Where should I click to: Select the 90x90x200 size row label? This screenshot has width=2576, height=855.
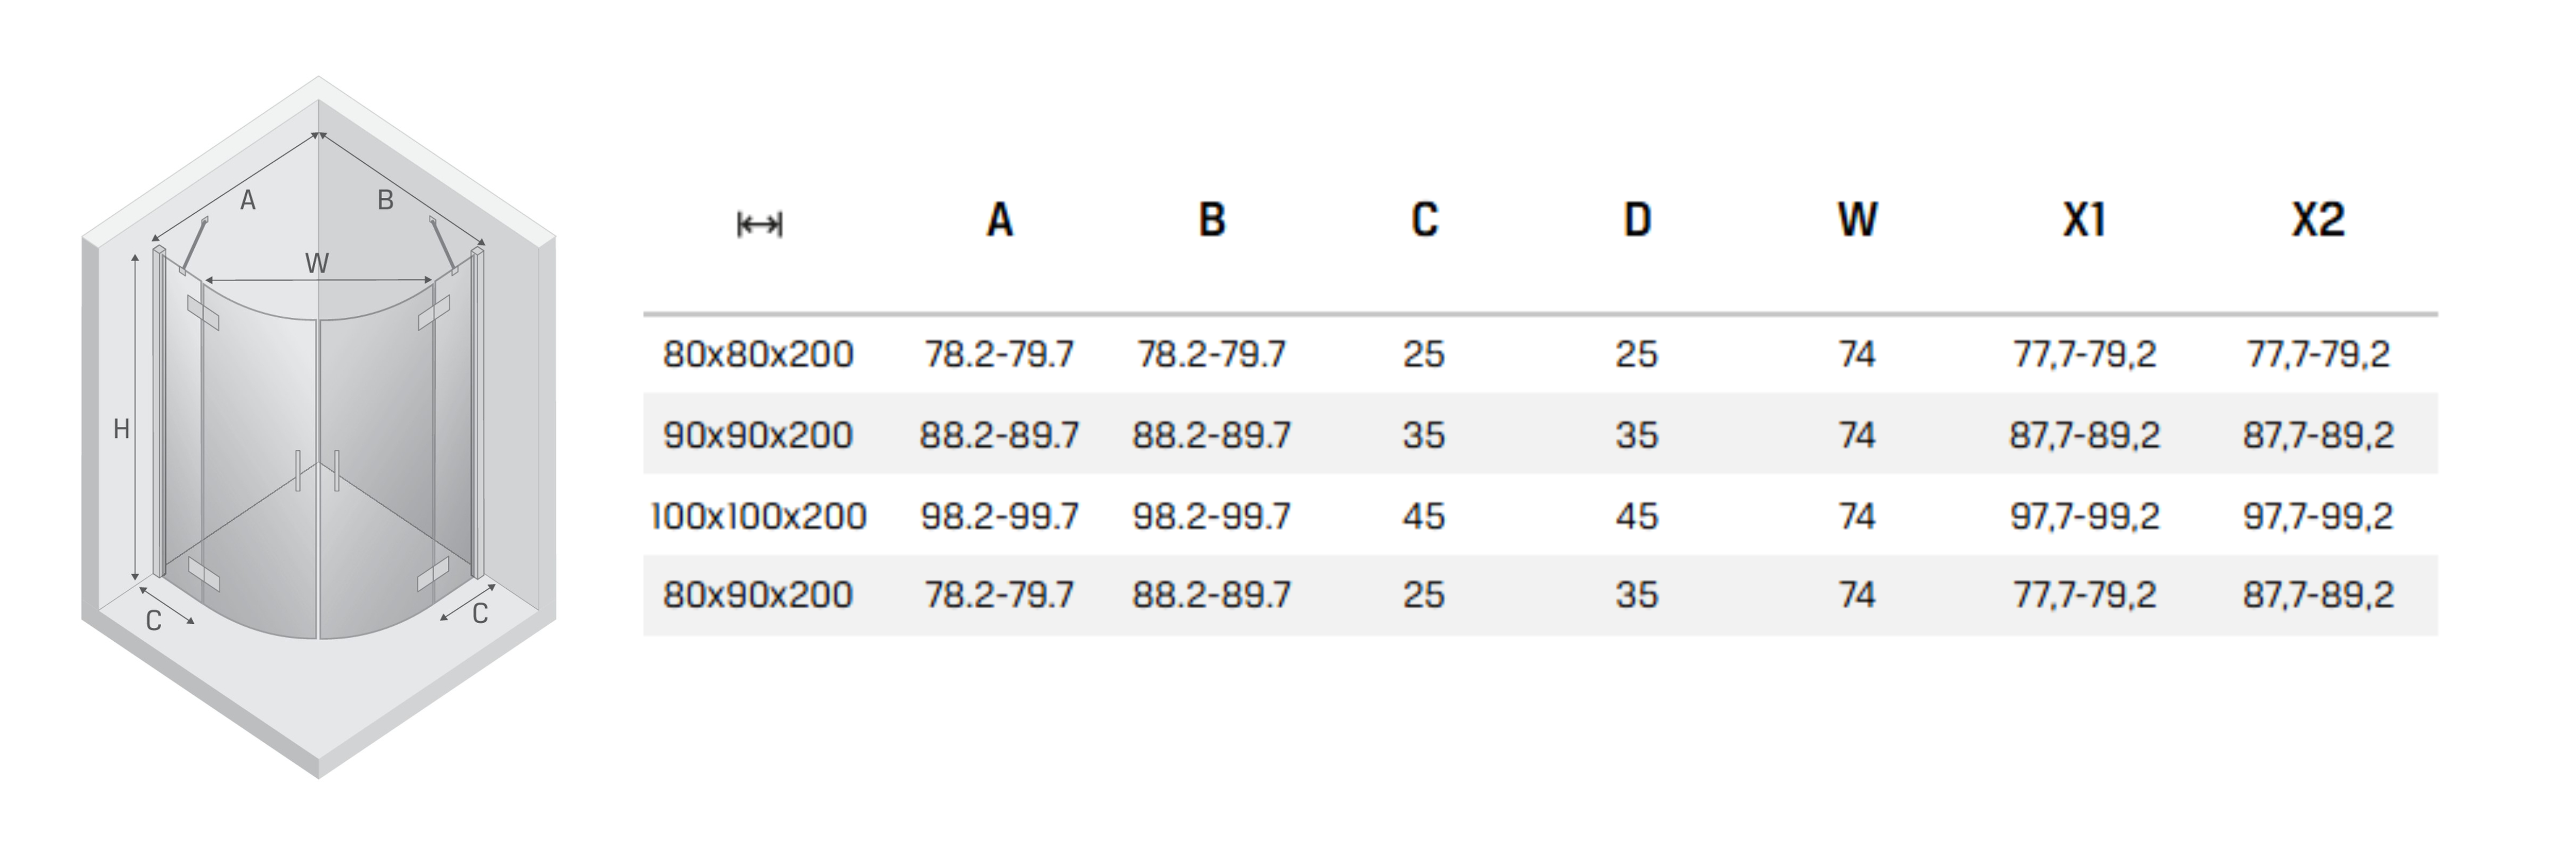pos(758,435)
